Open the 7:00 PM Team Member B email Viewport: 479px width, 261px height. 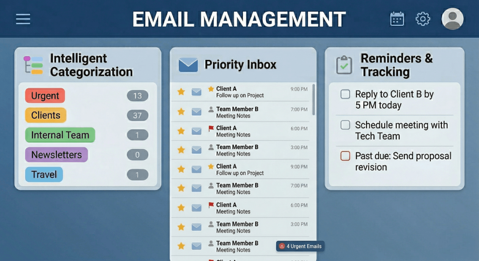(x=239, y=112)
